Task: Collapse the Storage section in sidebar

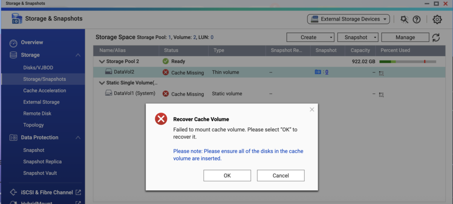Action: 78,55
